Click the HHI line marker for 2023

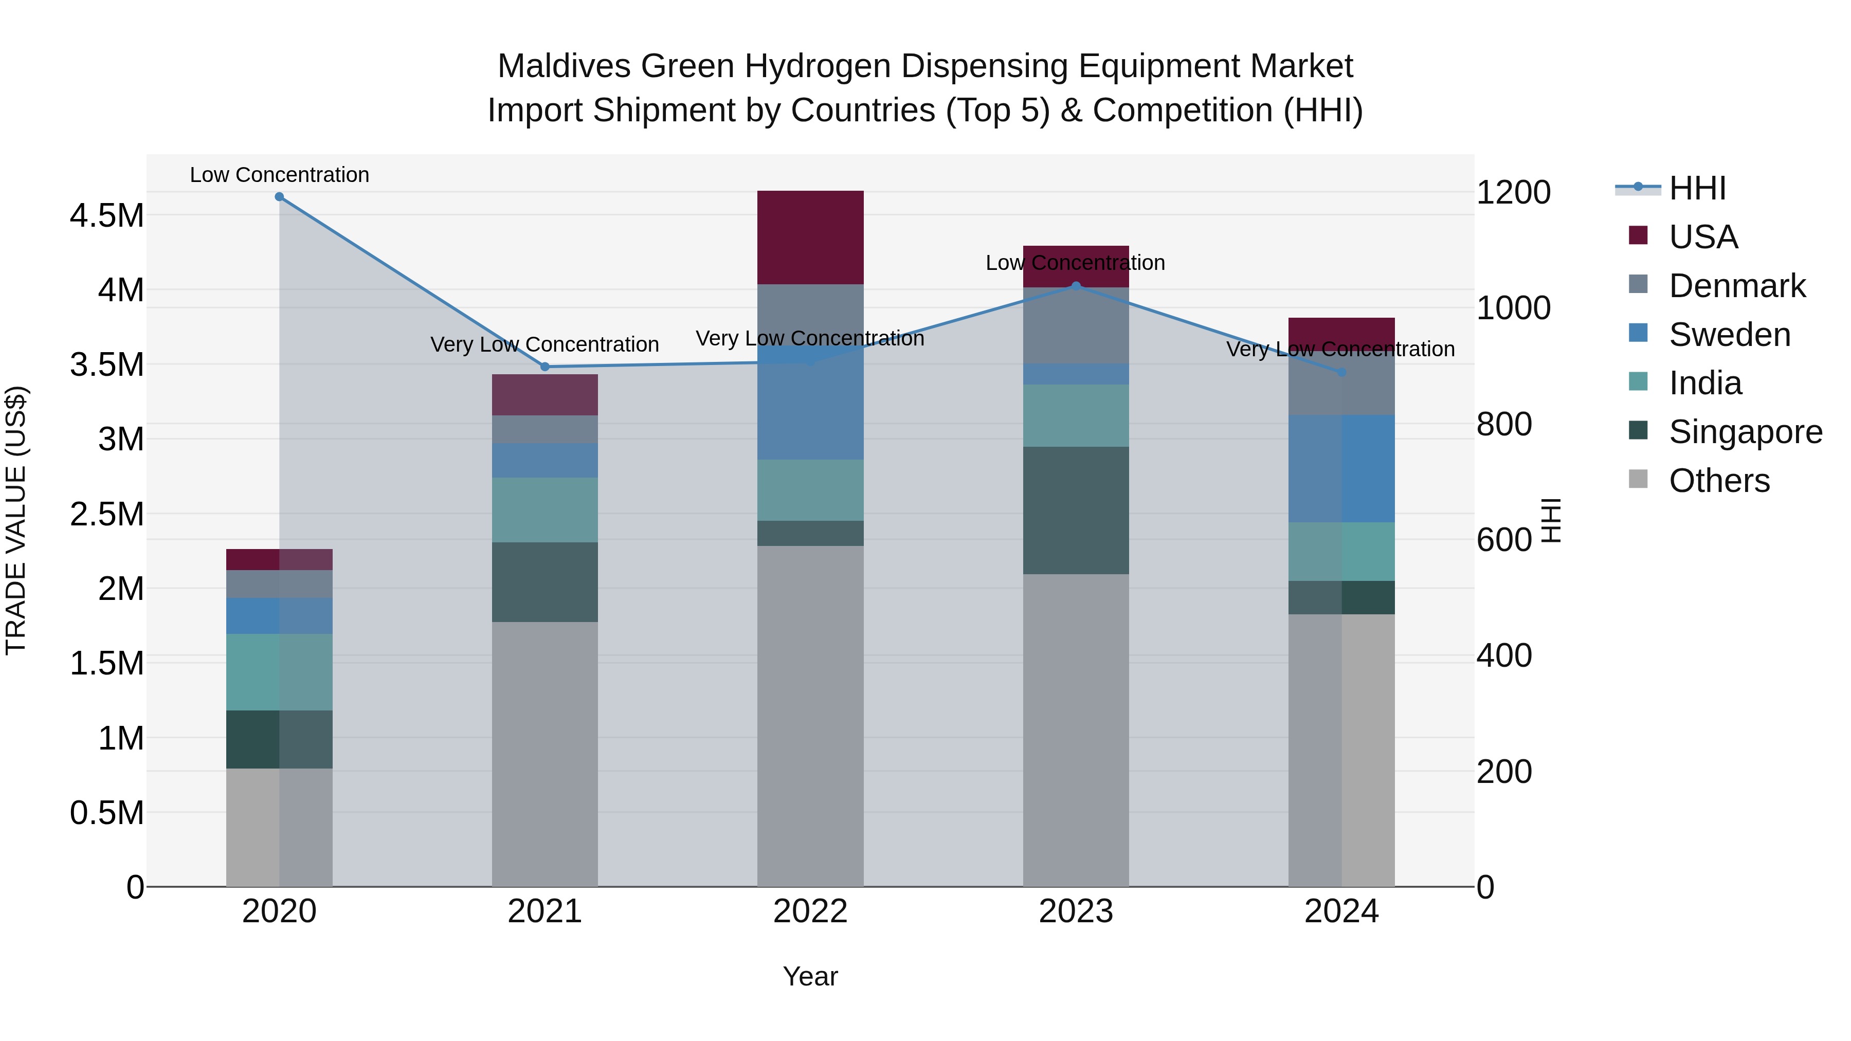1076,286
